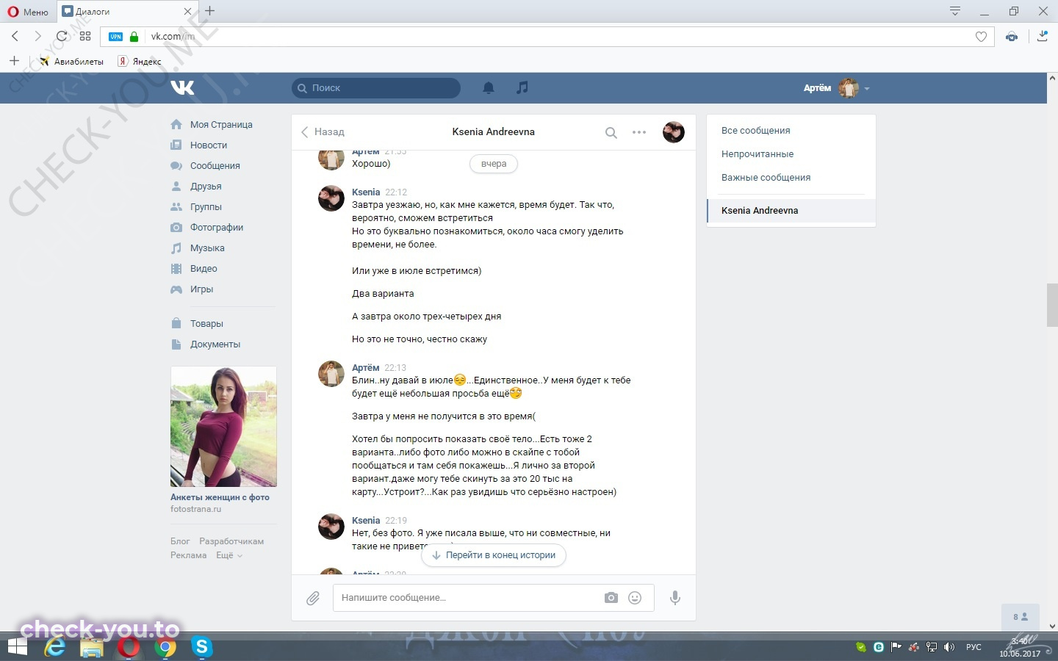Open Opera Меню button
The image size is (1058, 661).
(x=28, y=12)
